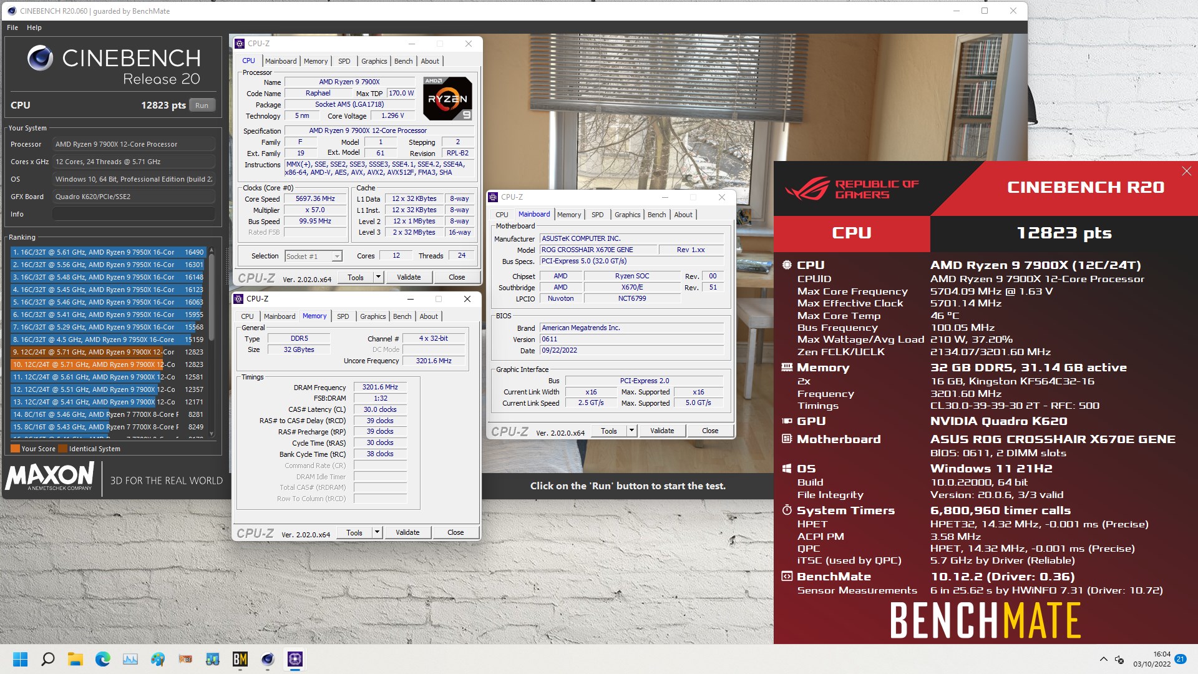Screen dimensions: 1198x674
Task: Switch to CPU-Z via taskbar icon
Action: click(x=295, y=659)
